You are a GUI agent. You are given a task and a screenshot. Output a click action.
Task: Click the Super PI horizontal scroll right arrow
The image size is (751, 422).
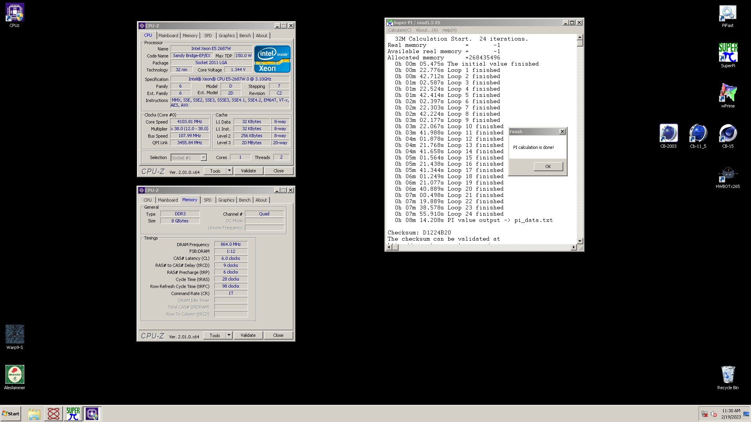point(574,247)
